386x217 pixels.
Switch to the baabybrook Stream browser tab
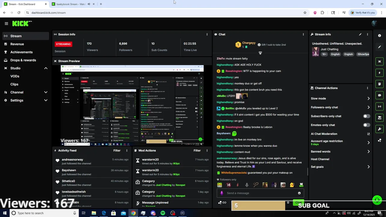click(x=71, y=4)
